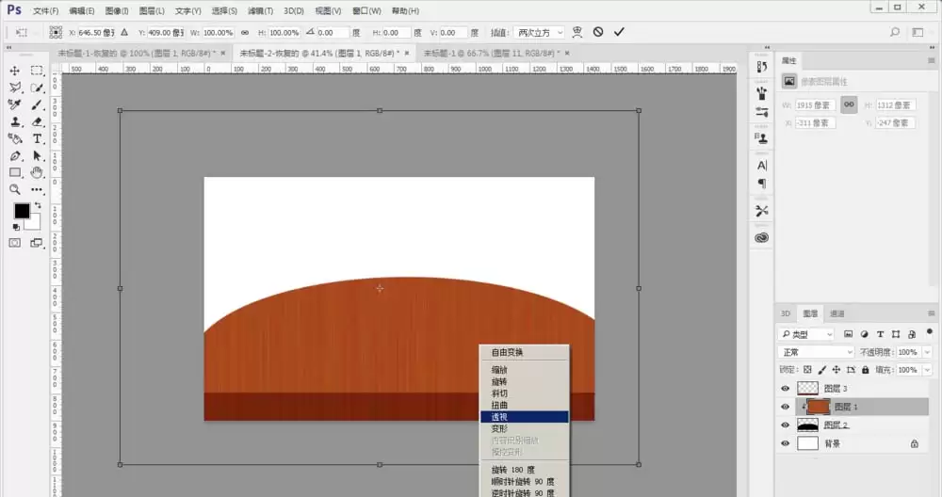Choose the Pen tool
The image size is (942, 497).
14,156
